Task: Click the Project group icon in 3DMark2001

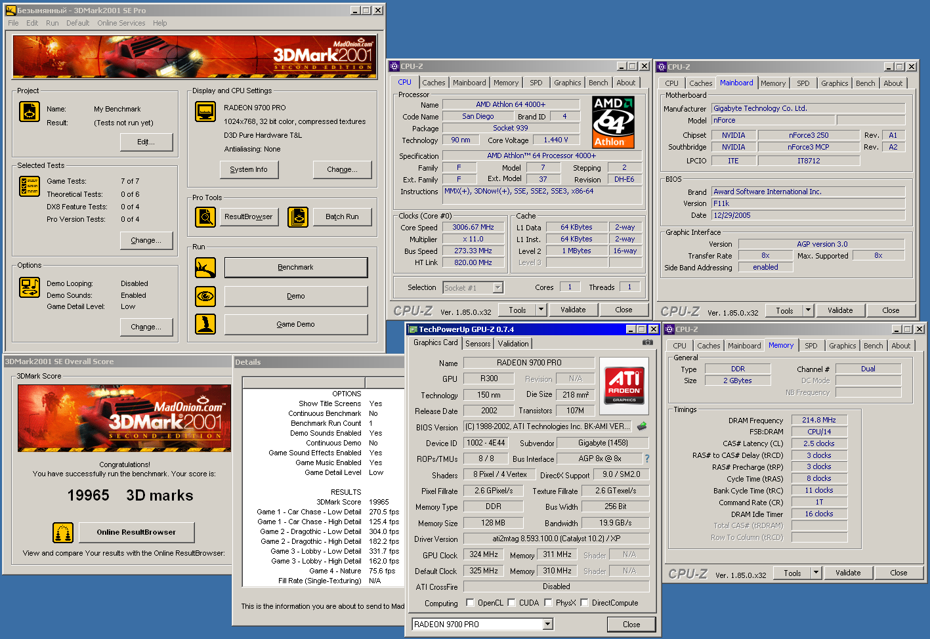Action: point(30,112)
